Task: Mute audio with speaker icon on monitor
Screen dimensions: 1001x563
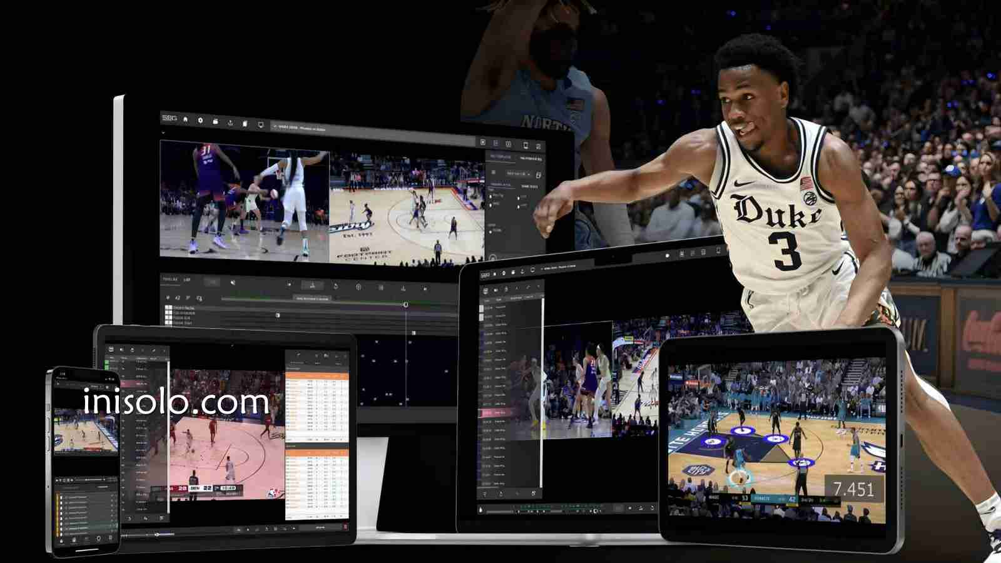Action: point(233,283)
